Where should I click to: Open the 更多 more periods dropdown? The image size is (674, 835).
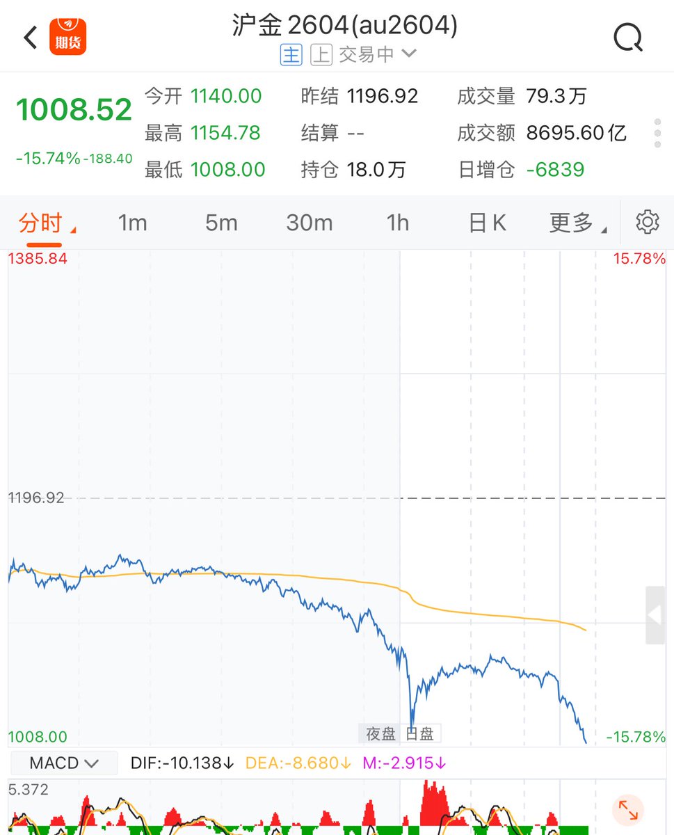tap(577, 223)
